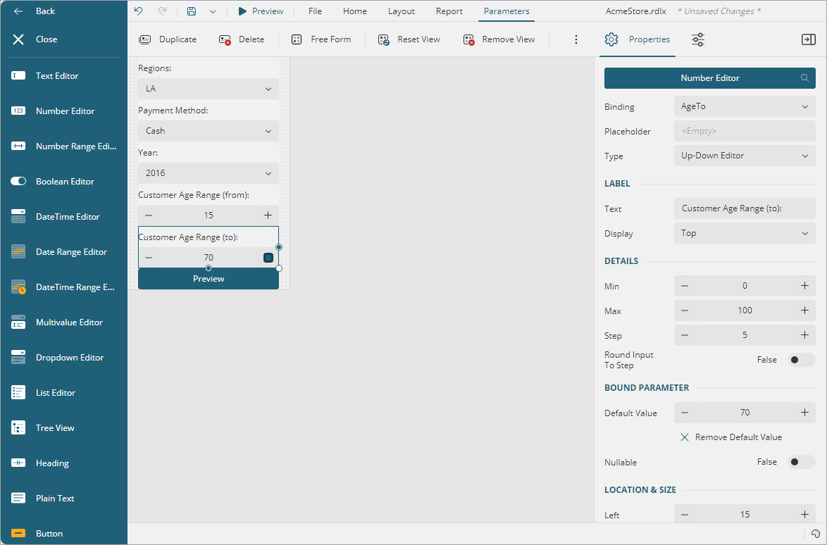Open the Report tab

(x=449, y=11)
